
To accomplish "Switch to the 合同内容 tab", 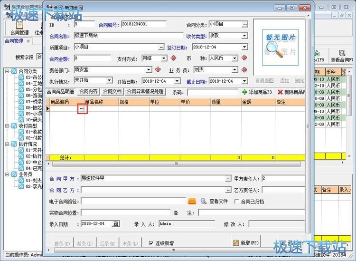I will 88,92.
